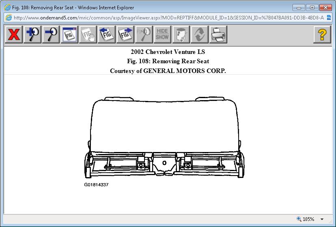The width and height of the screenshot is (336, 227).
Task: Zoom out with the minus magnifier icon
Action: pyautogui.click(x=51, y=34)
